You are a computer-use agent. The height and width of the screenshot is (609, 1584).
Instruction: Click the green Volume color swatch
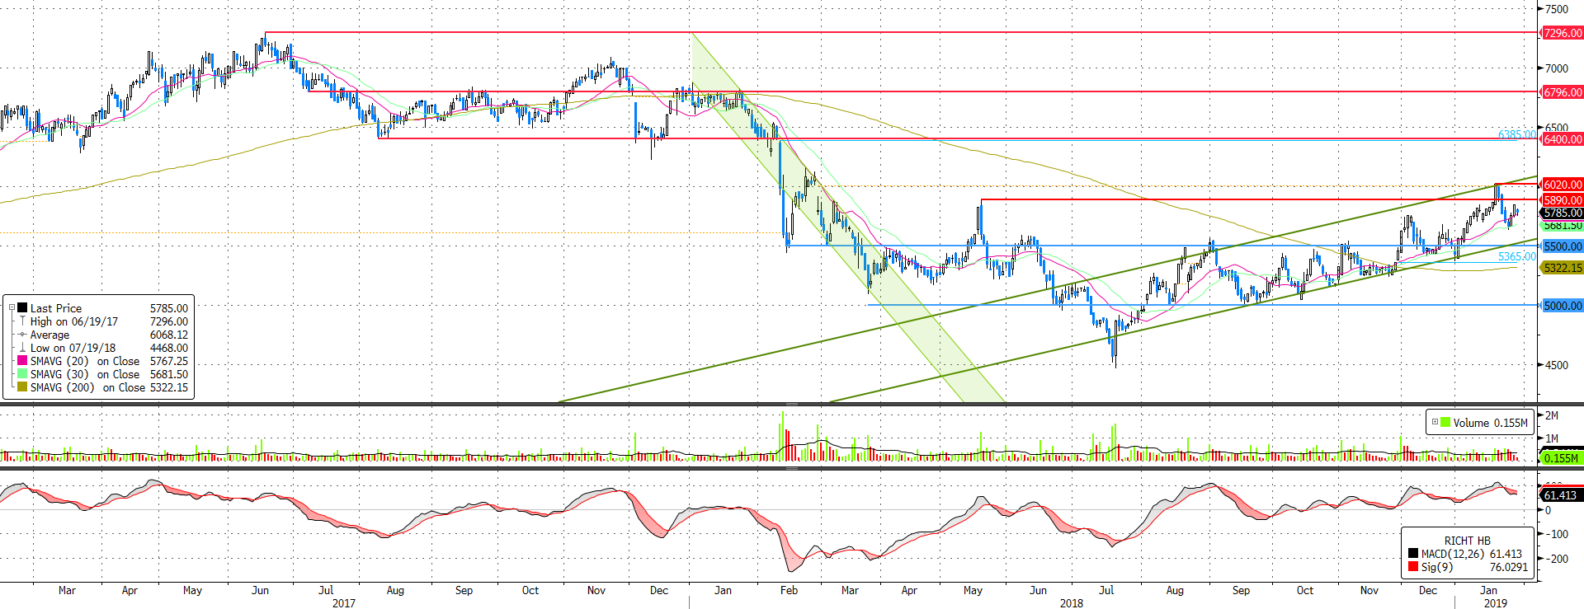click(1445, 422)
